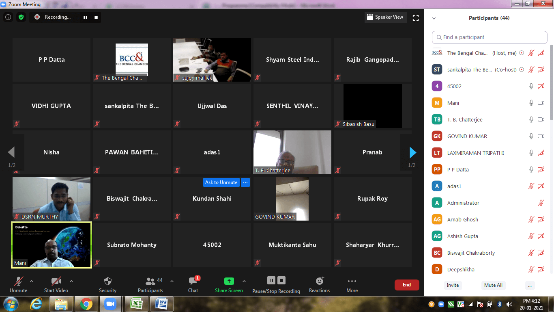This screenshot has height=312, width=554.
Task: Click P P Datta's microphone icon in list
Action: point(531,169)
